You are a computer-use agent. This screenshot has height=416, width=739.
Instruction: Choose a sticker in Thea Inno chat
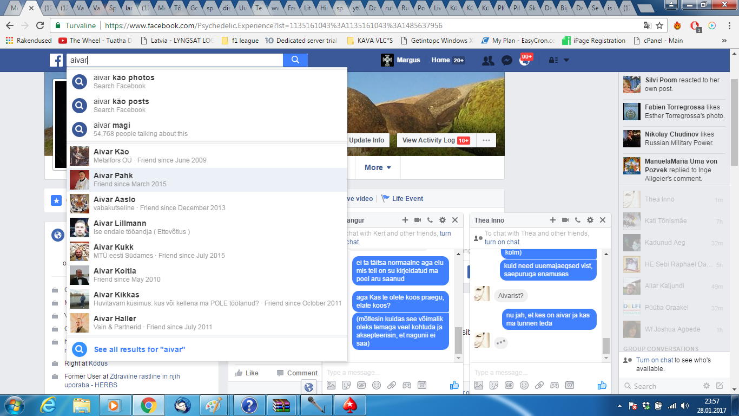(494, 385)
